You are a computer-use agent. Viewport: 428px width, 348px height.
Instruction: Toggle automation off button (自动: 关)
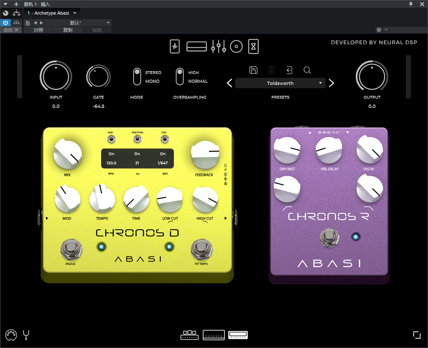click(11, 30)
